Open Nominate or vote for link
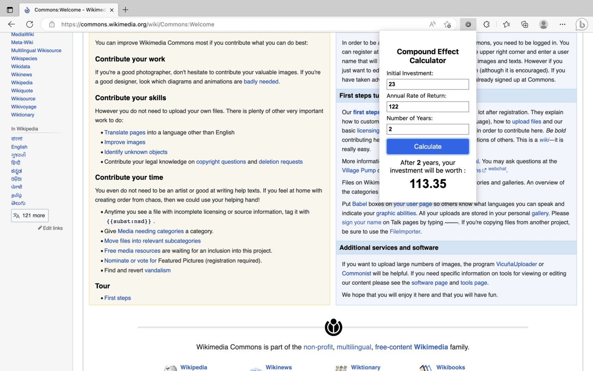The image size is (593, 371). tap(130, 261)
